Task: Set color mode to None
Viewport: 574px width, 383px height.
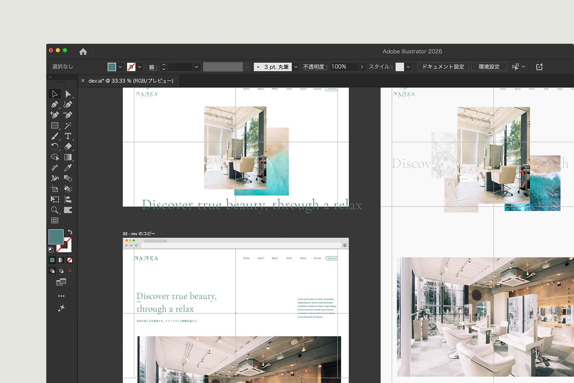Action: [x=70, y=260]
